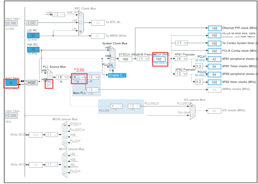Image resolution: width=258 pixels, height=184 pixels.
Task: Click the APB2 X 2 timer multiplier box
Action: pyautogui.click(x=199, y=82)
